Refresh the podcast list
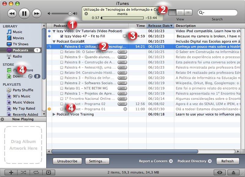The width and height of the screenshot is (245, 177). 228,161
